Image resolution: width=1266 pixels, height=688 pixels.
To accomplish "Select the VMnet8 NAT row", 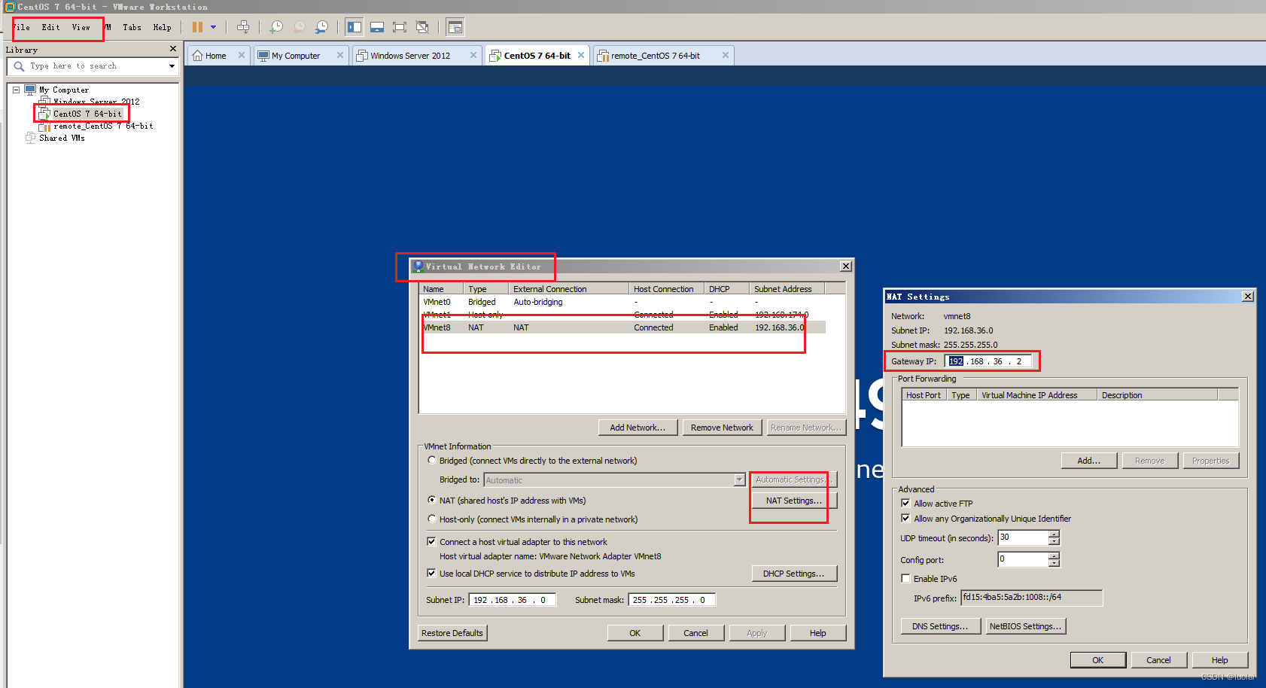I will (x=622, y=327).
